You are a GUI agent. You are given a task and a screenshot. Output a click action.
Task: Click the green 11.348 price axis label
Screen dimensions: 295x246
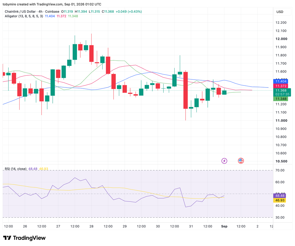coord(281,99)
